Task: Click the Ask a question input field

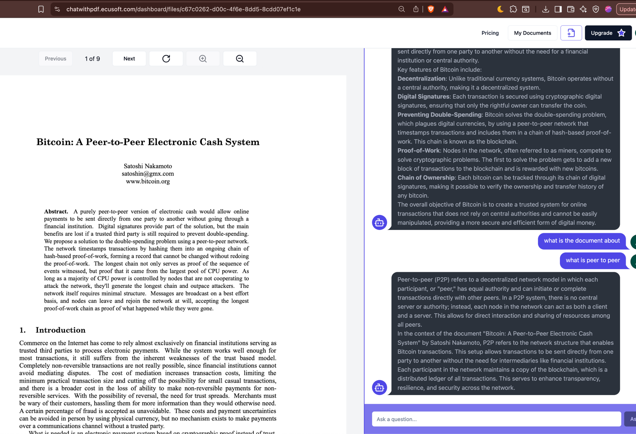Action: tap(496, 419)
